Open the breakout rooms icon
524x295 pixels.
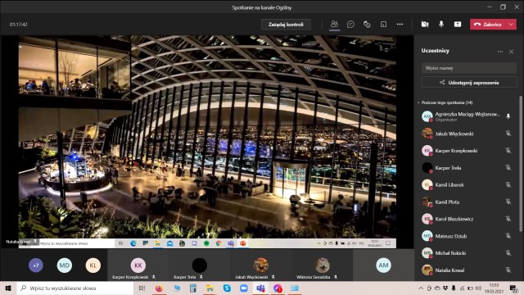click(383, 24)
